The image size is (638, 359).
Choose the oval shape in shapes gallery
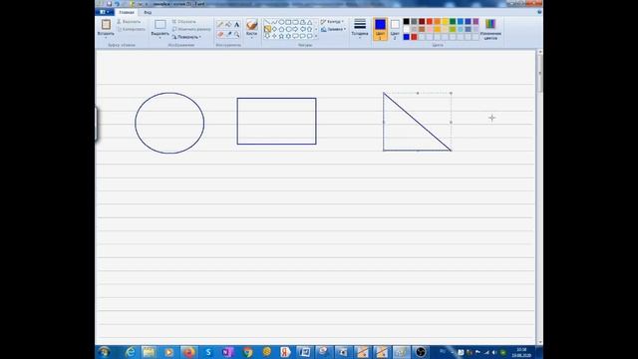pos(281,22)
